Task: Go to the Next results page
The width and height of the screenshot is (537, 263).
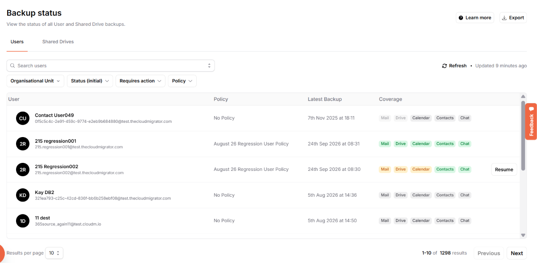Action: pyautogui.click(x=517, y=253)
